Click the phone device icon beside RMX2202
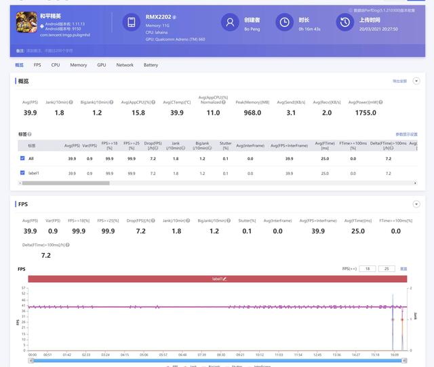 pos(131,22)
